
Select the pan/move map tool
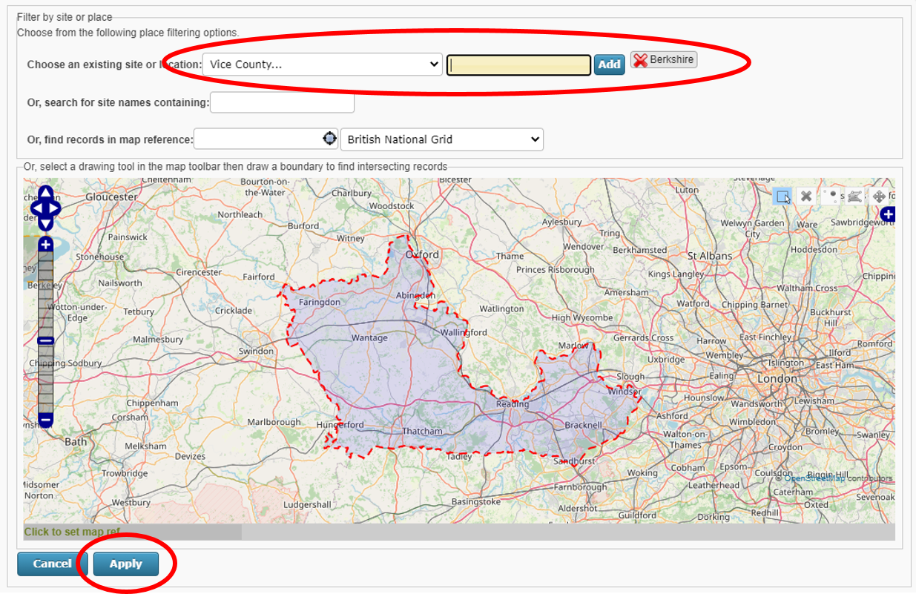879,196
